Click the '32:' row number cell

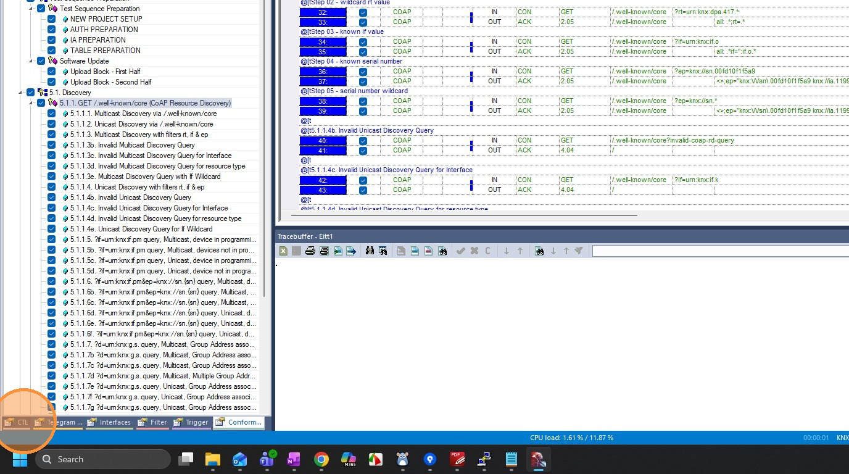[323, 12]
